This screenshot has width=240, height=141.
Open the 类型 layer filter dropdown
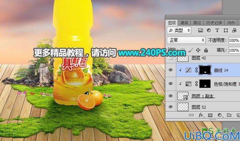179,30
